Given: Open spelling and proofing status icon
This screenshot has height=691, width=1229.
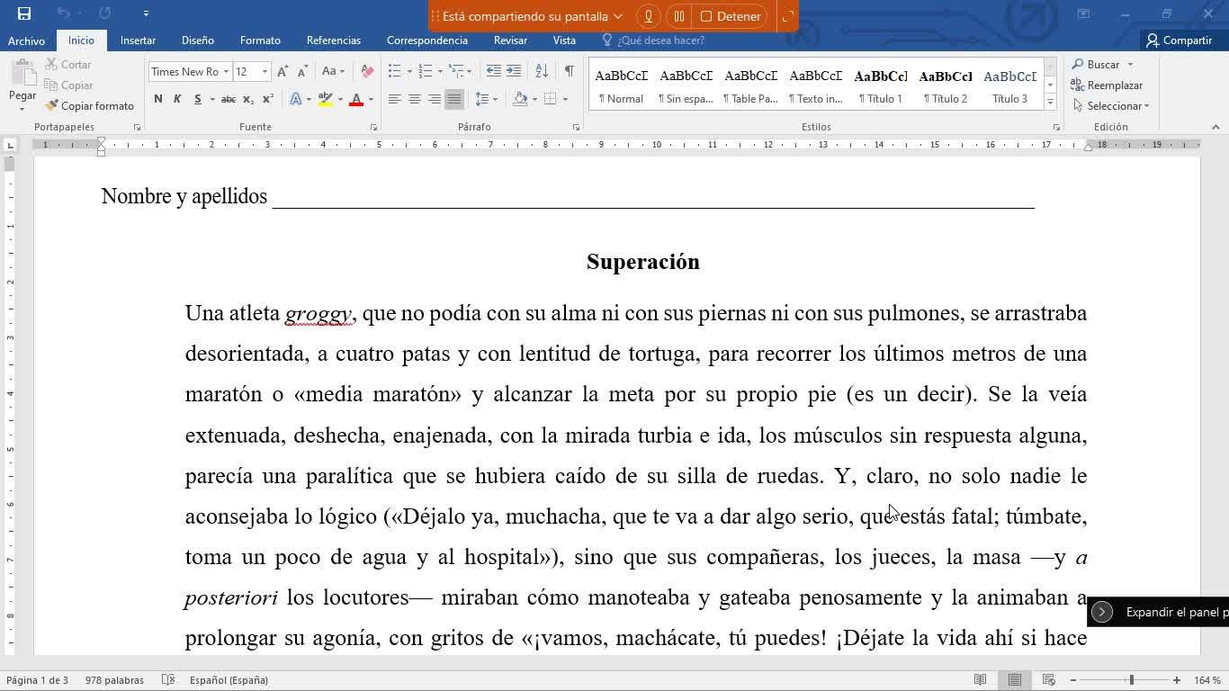Looking at the screenshot, I should tap(168, 680).
